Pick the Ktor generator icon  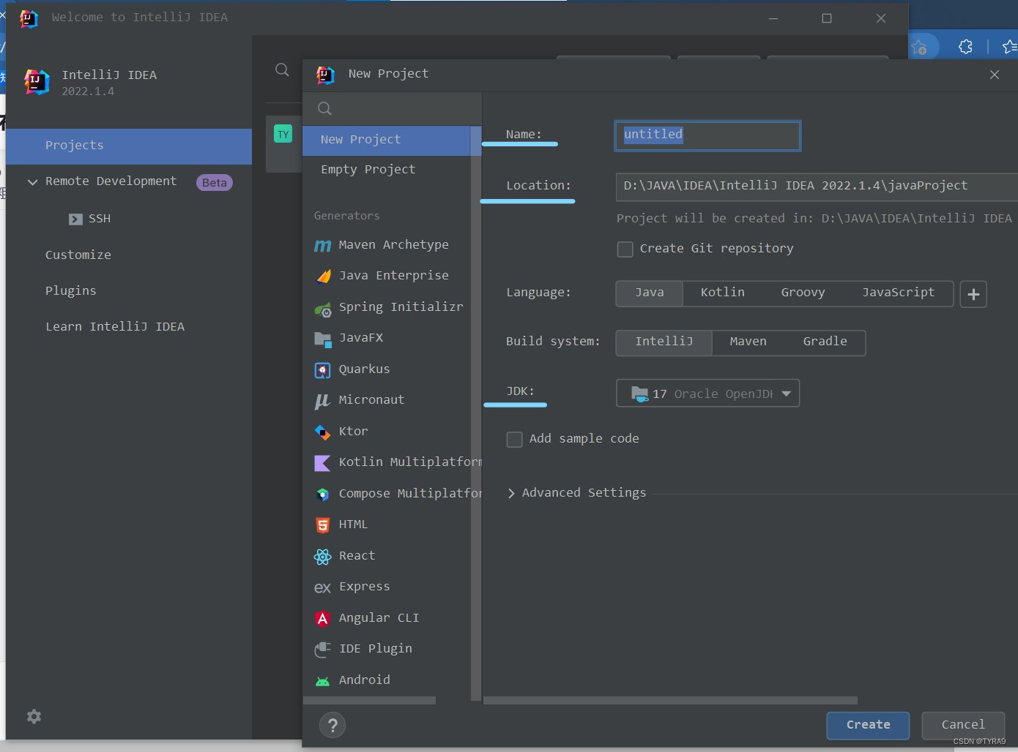322,432
